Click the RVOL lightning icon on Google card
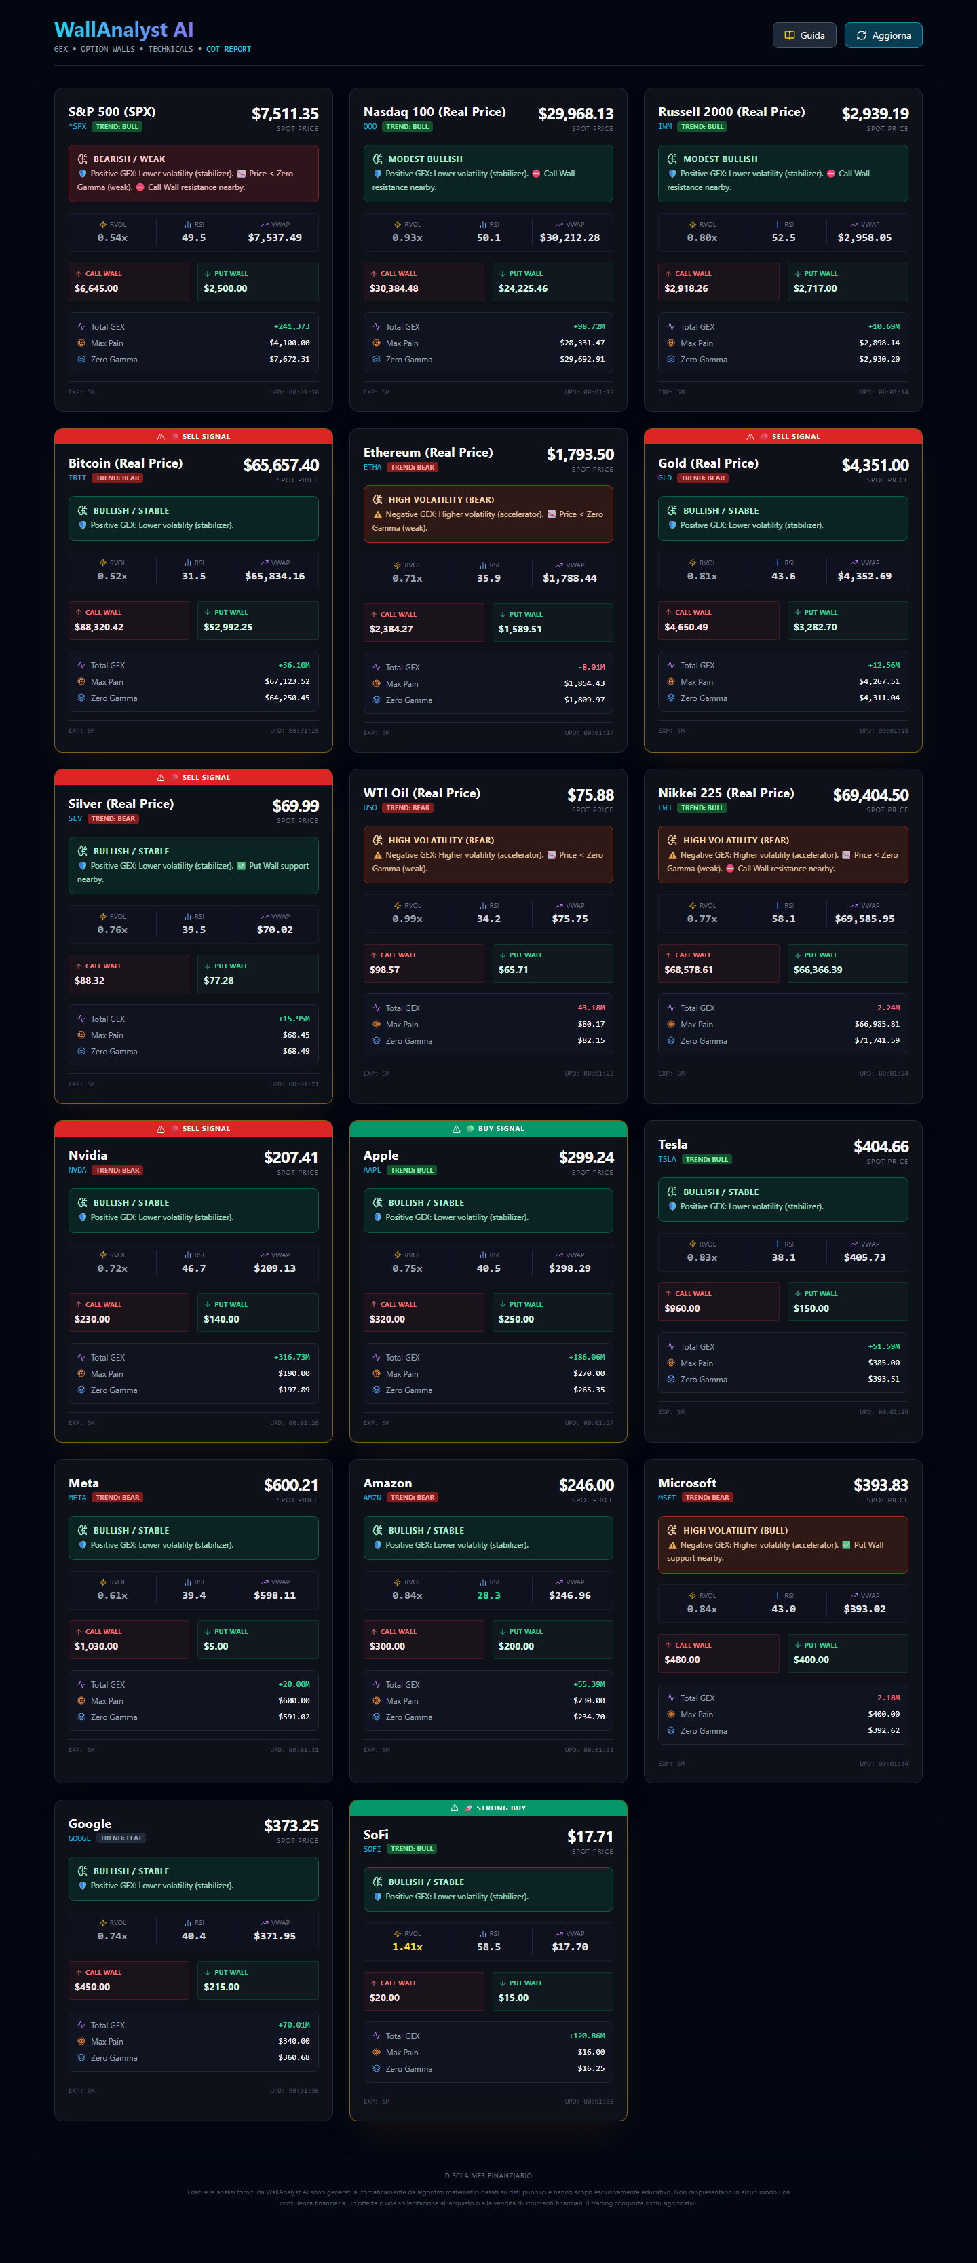 (103, 1923)
